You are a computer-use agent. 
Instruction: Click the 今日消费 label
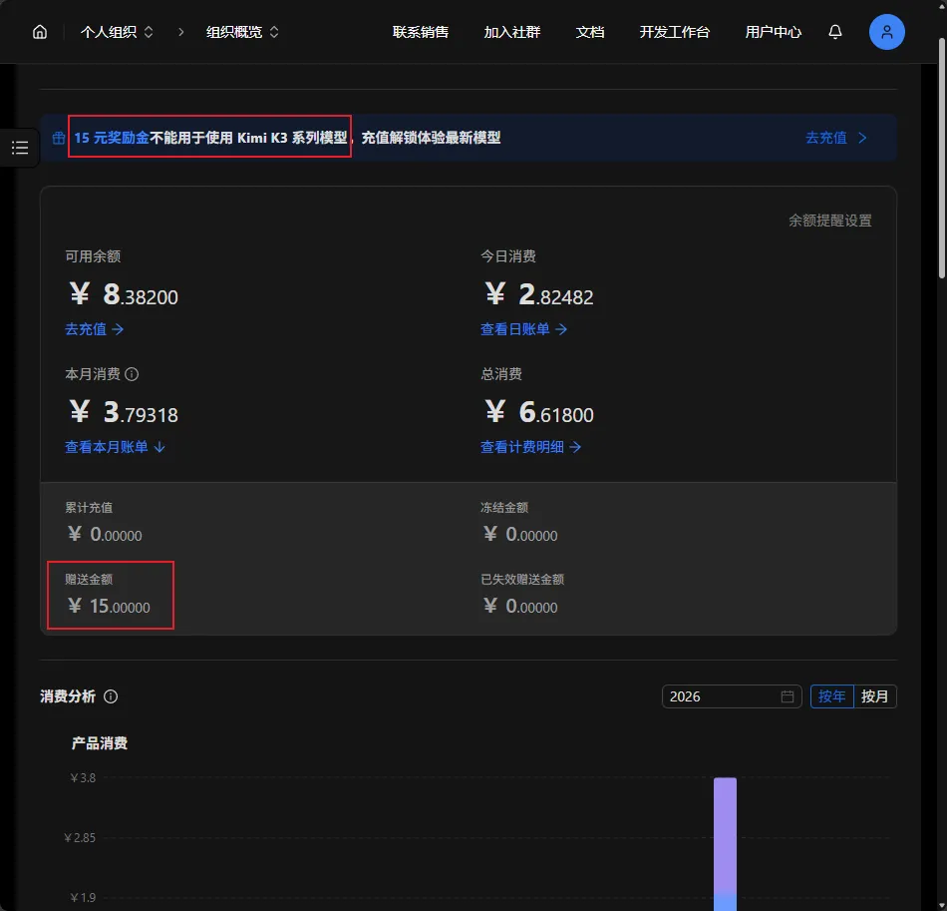508,256
